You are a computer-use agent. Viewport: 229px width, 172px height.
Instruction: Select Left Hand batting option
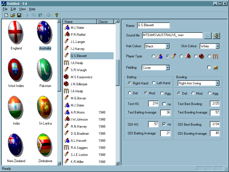click(x=154, y=83)
